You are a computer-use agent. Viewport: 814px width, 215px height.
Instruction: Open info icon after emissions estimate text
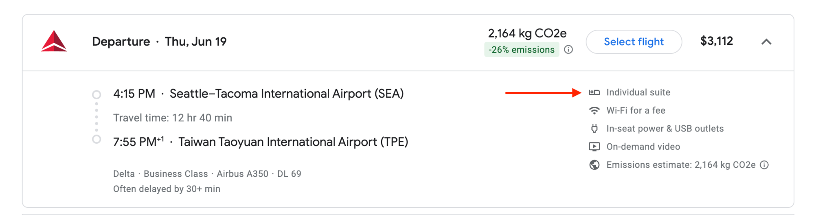coord(764,165)
